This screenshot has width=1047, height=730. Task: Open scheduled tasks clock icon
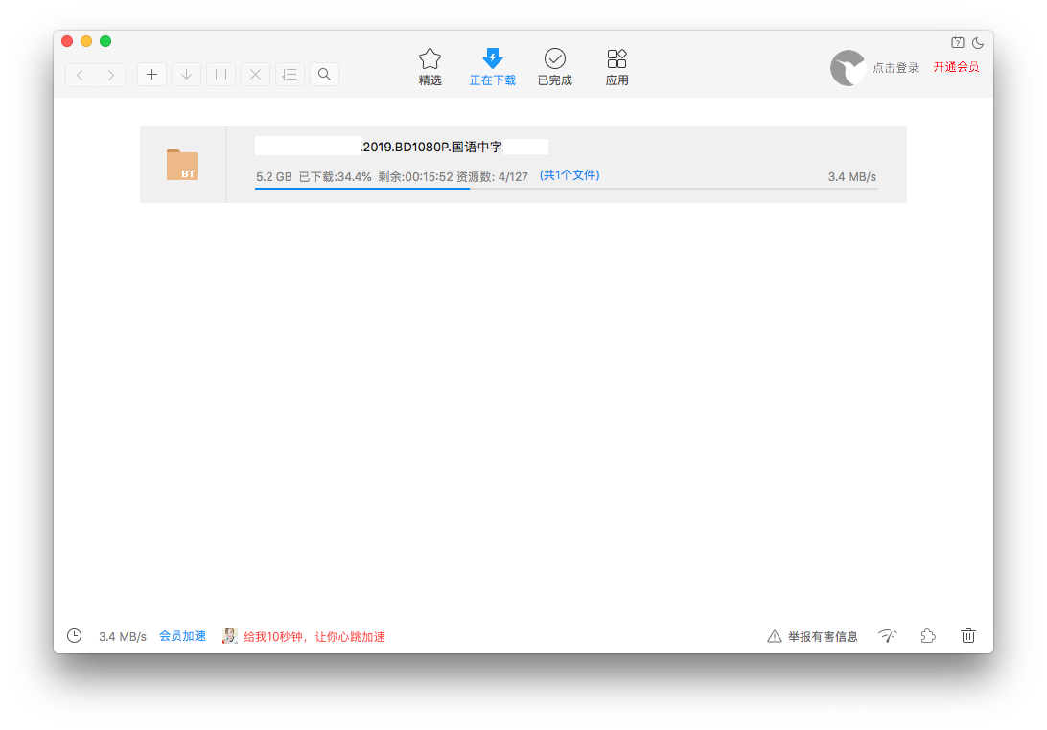[74, 636]
